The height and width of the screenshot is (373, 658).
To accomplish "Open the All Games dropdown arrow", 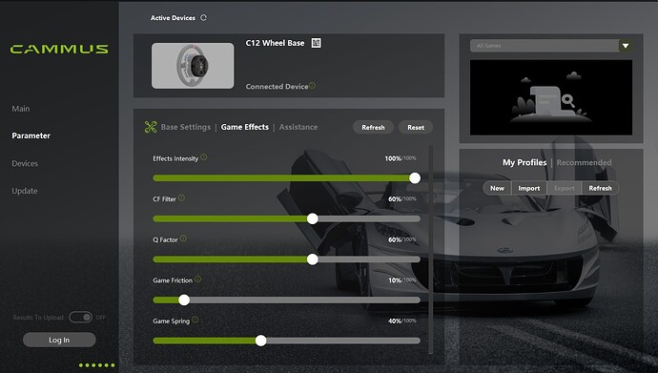I will 626,46.
